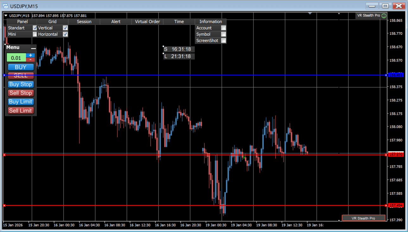Image resolution: width=408 pixels, height=232 pixels.
Task: Click the blue line's 158.461 price tag
Action: 395,75
